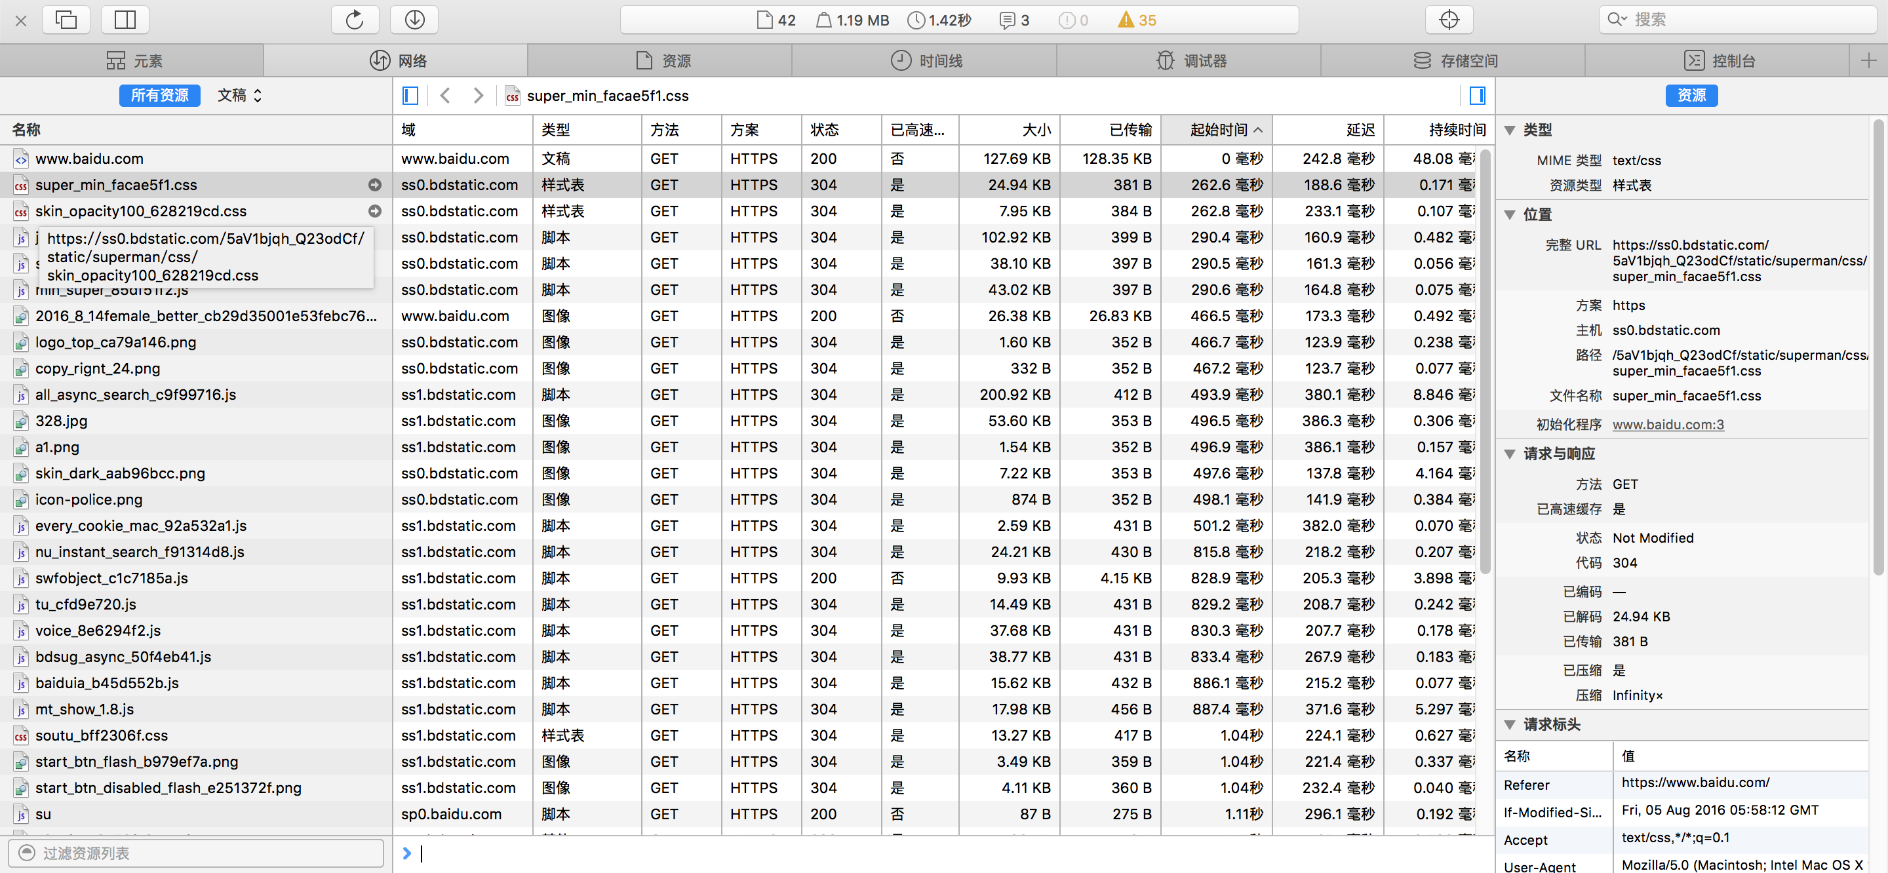Sort by the 类型 column header

[x=587, y=130]
